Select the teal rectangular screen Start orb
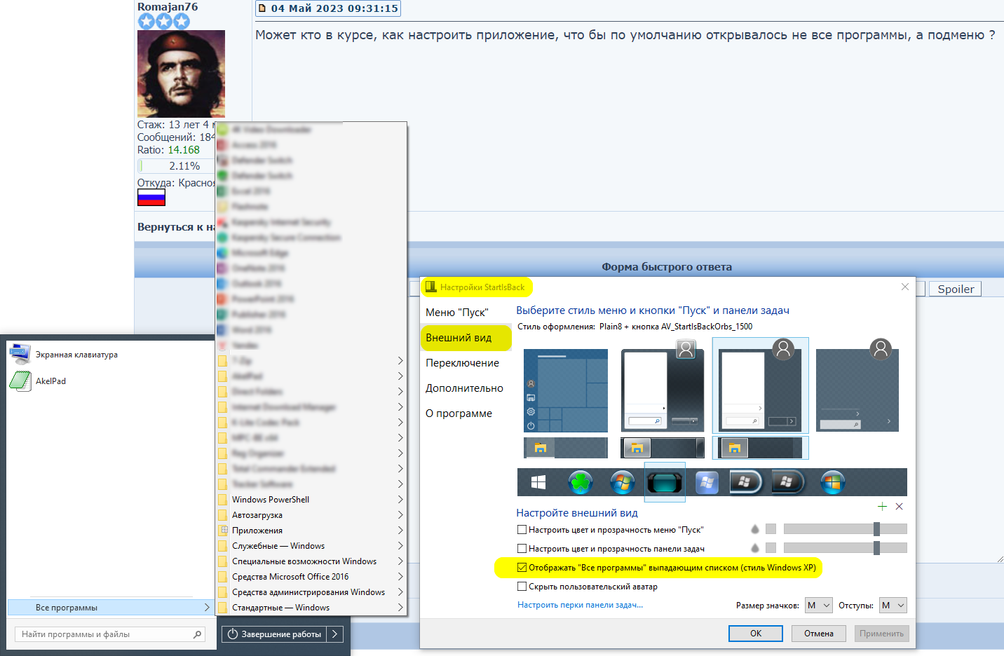Viewport: 1004px width, 656px height. pos(664,482)
